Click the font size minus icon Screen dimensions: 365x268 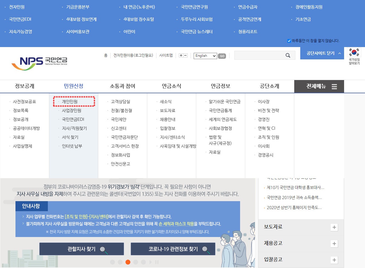tap(185, 55)
